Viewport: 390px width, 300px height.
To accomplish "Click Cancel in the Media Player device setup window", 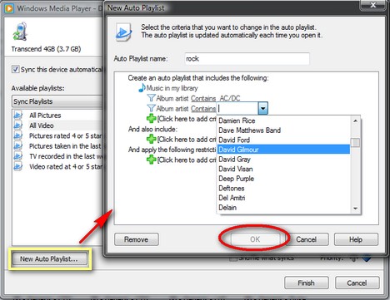I will click(x=357, y=283).
